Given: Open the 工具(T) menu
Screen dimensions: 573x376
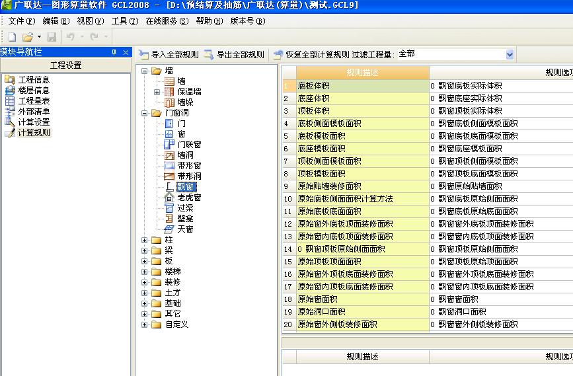Looking at the screenshot, I should [125, 21].
